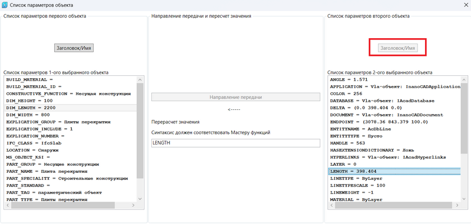Select the PART_GROUP row
Viewport: 471px width, 224px height.
click(x=70, y=165)
